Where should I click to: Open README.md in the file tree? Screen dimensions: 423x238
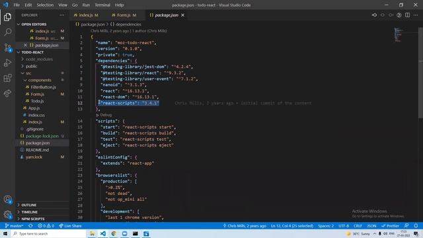coord(37,150)
